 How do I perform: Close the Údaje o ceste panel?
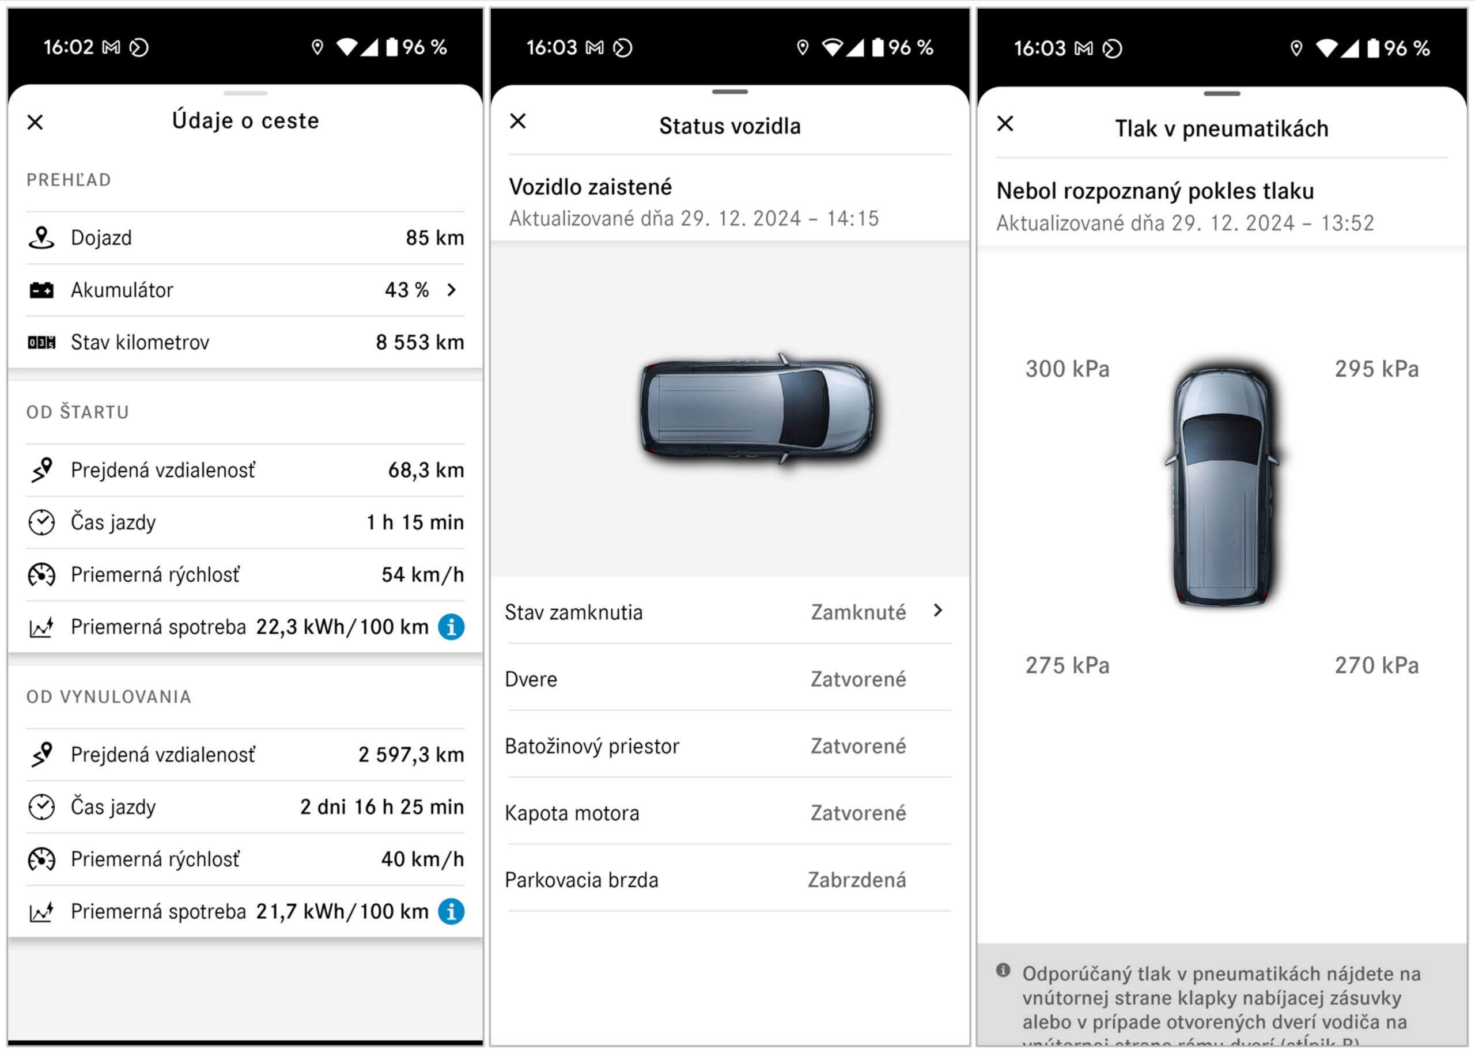coord(35,122)
